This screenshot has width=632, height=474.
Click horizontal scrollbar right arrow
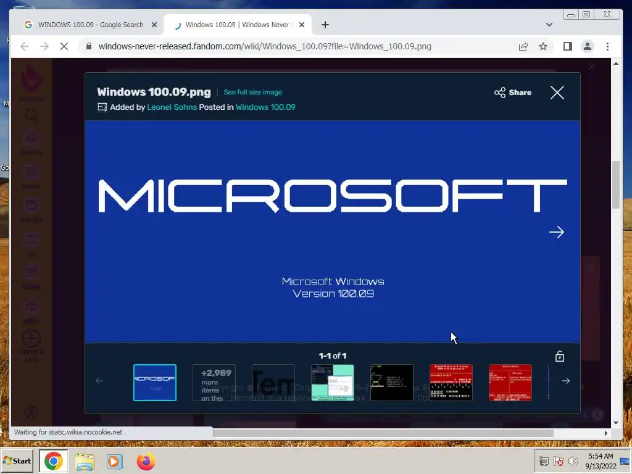(x=606, y=433)
